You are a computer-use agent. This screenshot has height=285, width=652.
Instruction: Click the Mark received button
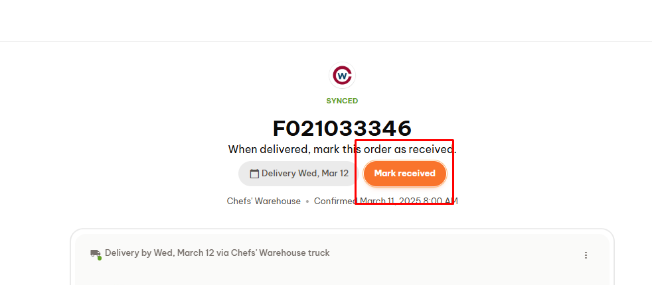tap(404, 174)
